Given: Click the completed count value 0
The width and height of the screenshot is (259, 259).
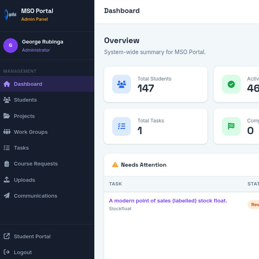Looking at the screenshot, I should [x=250, y=130].
